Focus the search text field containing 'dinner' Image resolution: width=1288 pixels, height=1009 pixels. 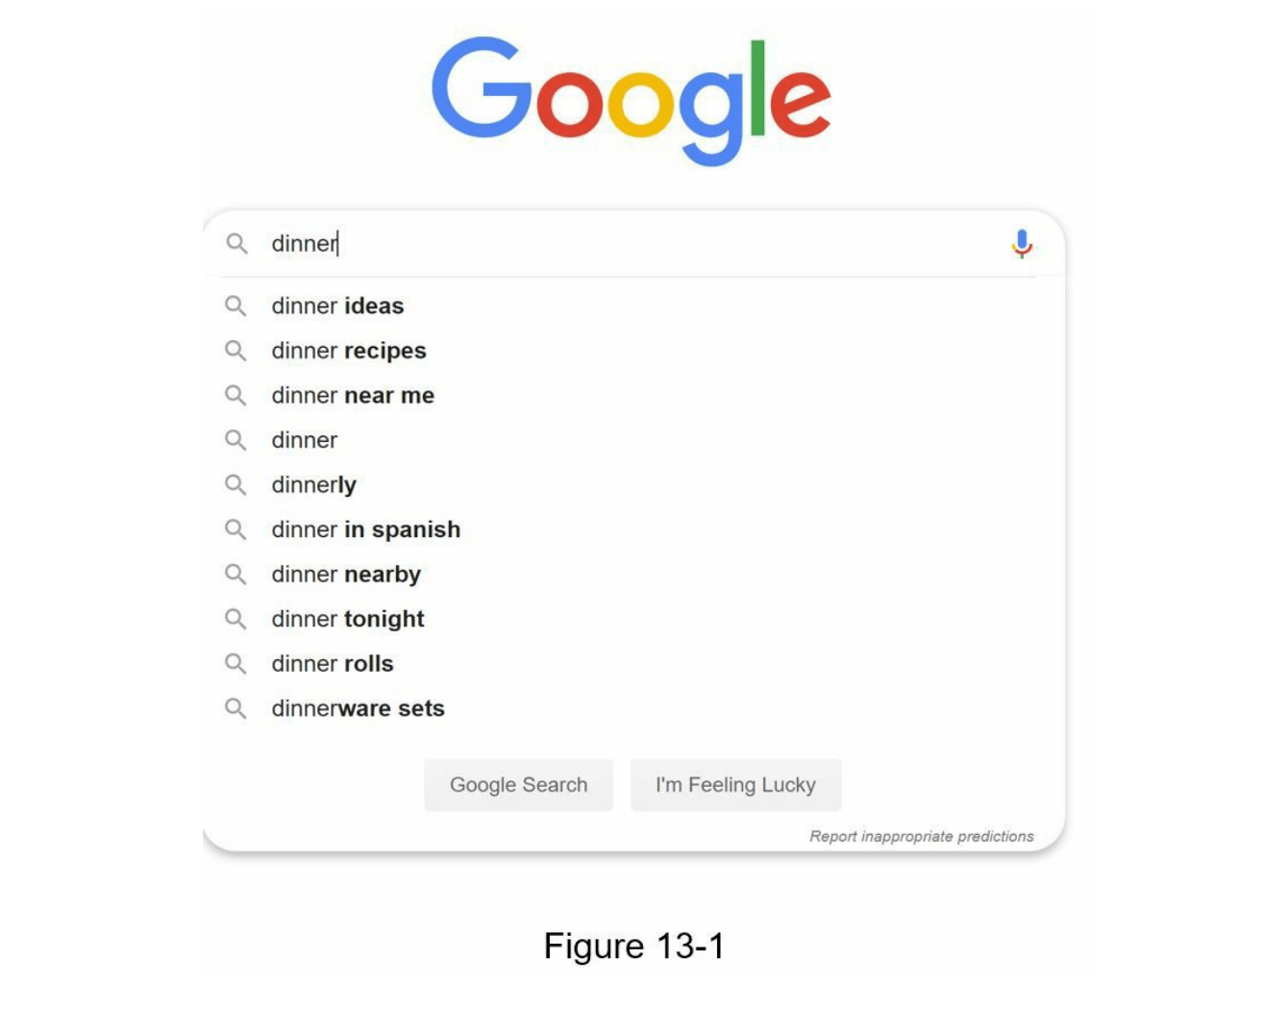tap(625, 244)
